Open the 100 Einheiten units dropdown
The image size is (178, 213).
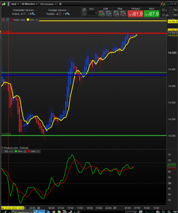[x=48, y=4]
